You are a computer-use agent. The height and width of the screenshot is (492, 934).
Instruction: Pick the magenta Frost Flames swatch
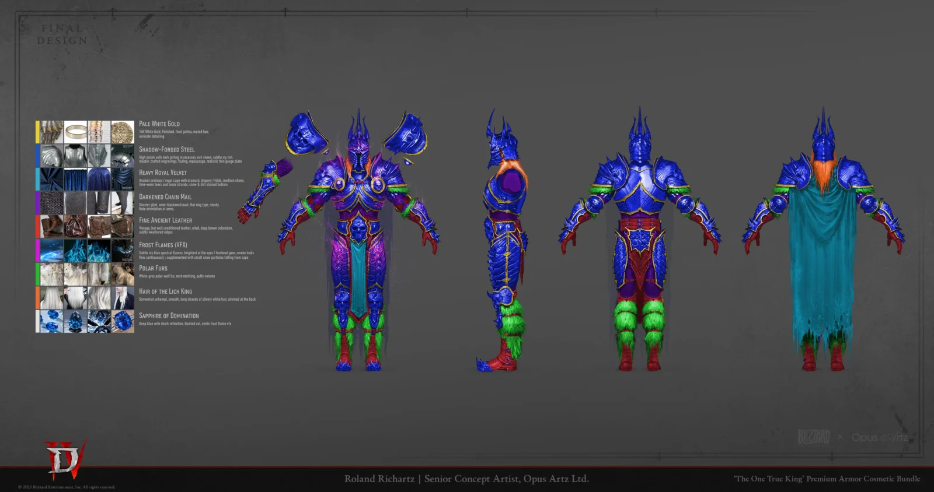(37, 251)
